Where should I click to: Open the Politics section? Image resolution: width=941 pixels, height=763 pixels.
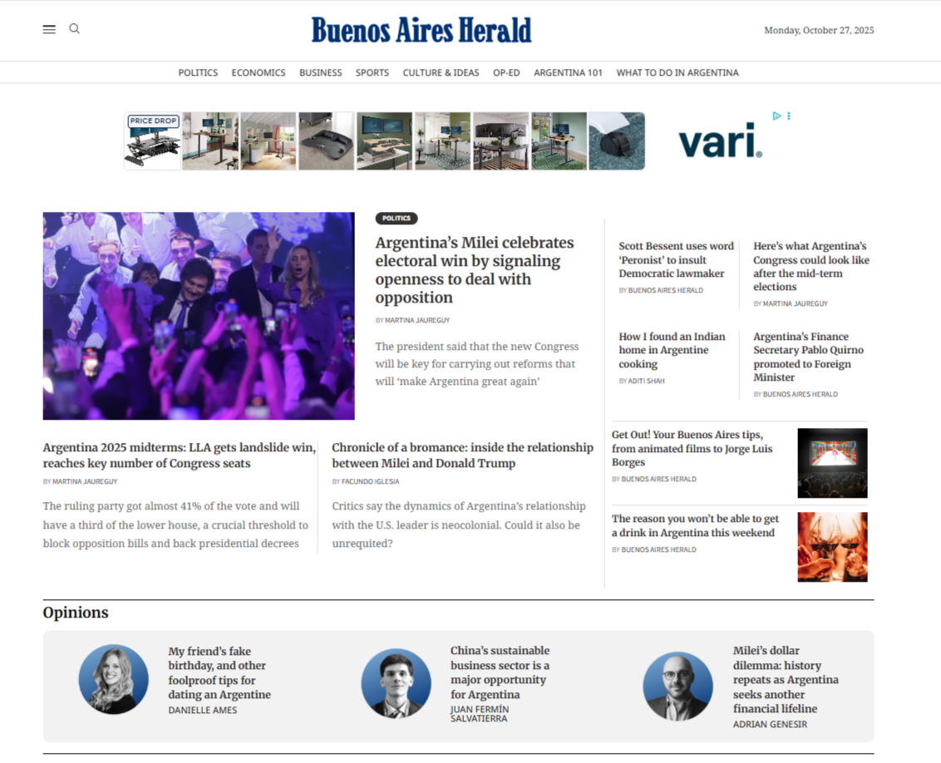tap(198, 72)
